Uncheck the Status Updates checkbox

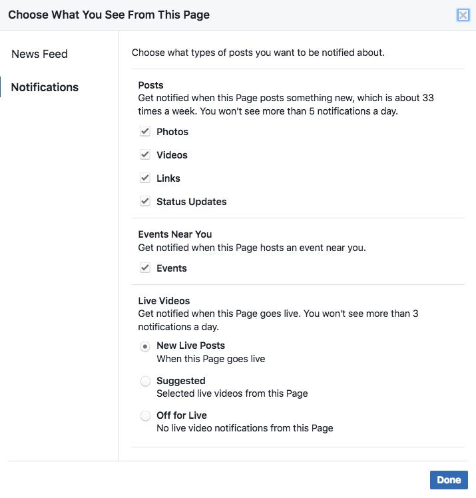(145, 202)
